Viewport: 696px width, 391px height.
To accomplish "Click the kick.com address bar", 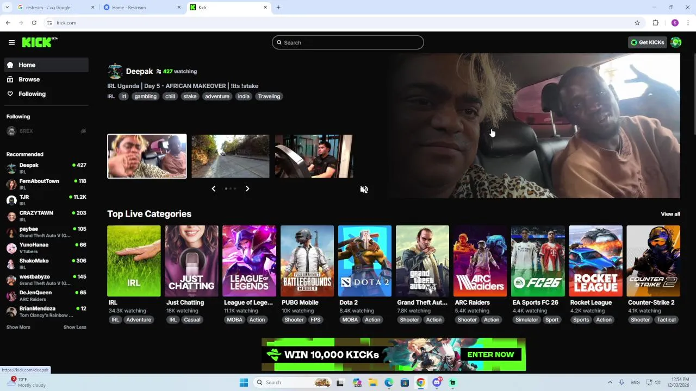I will 343,23.
